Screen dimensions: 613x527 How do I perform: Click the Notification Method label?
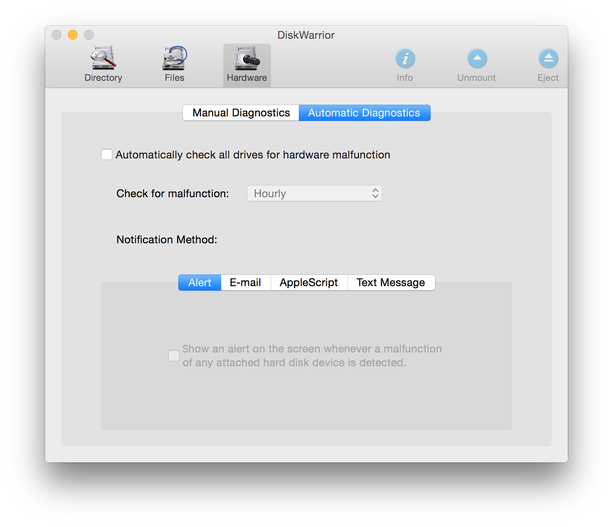(167, 240)
